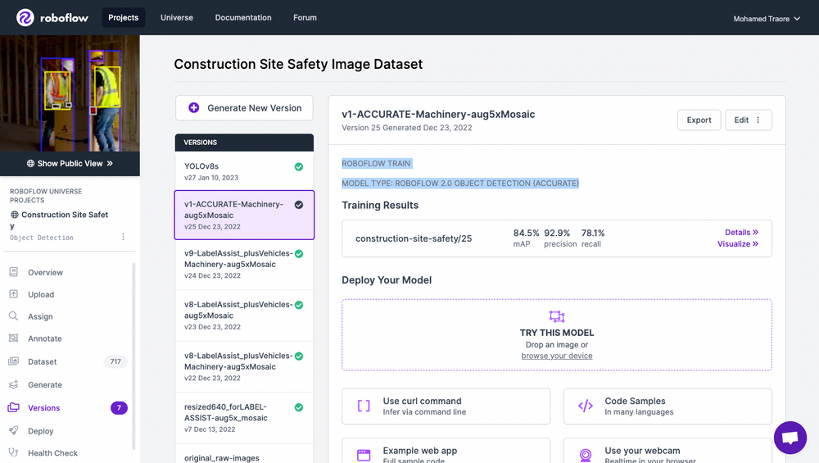Click the Export button

click(699, 120)
